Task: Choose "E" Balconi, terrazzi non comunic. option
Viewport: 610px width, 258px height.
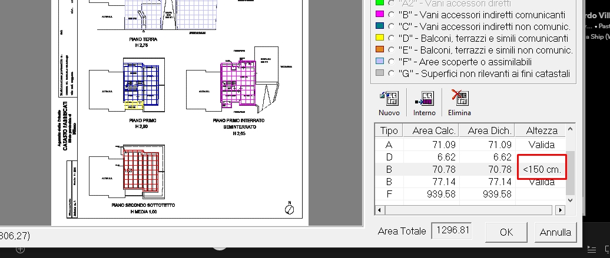Action: click(391, 50)
